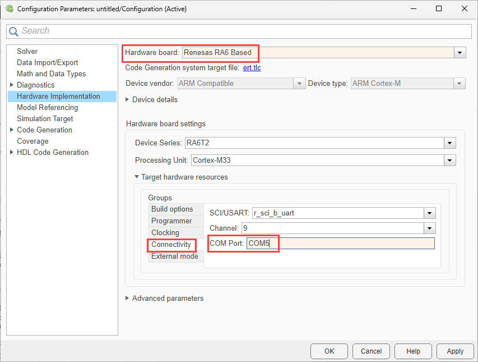
Task: Expand the Code Generation tree node
Action: tap(12, 130)
